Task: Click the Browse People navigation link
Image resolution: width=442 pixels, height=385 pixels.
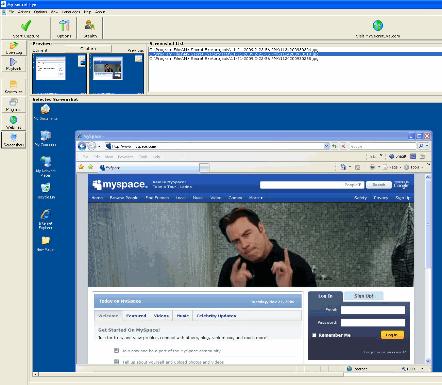Action: 124,198
